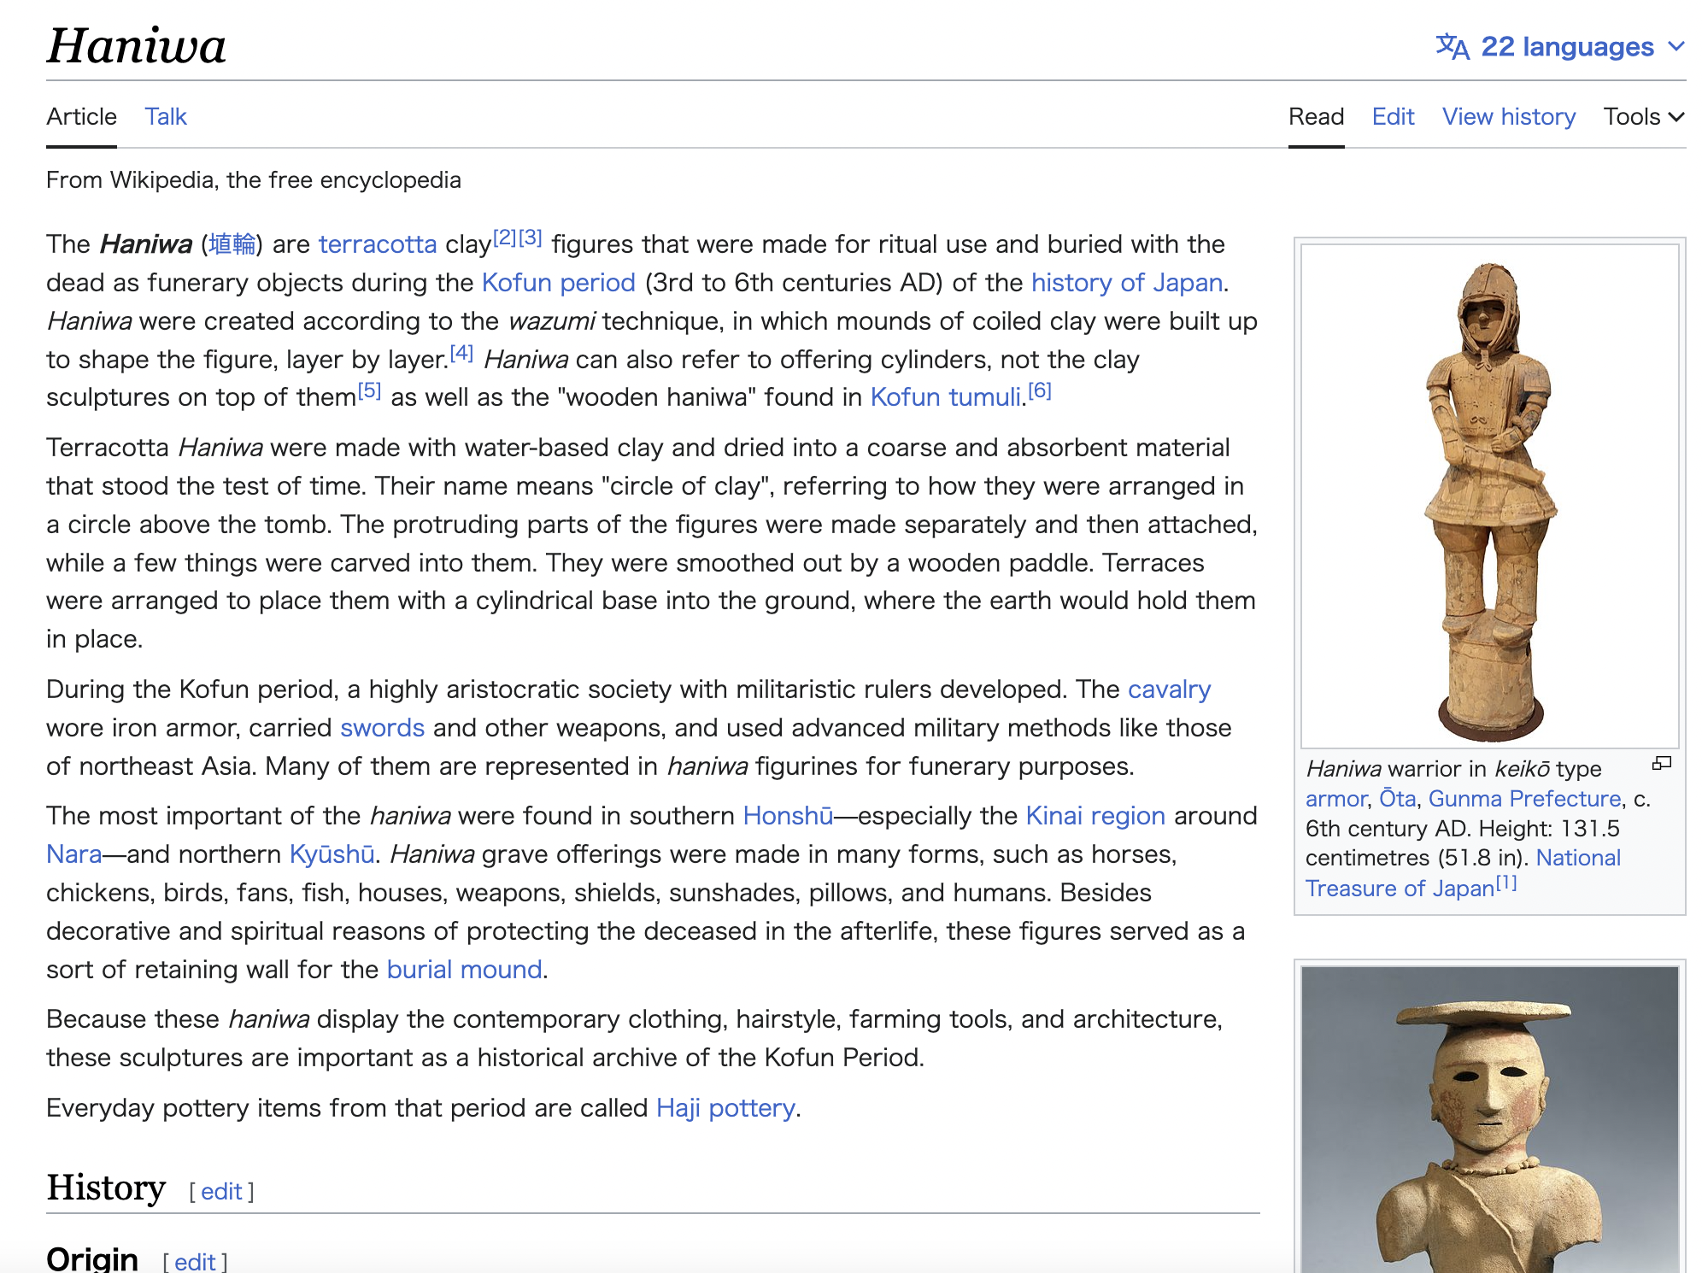Open the Haniwa head figure thumbnail
Image resolution: width=1702 pixels, height=1273 pixels.
(x=1489, y=1119)
